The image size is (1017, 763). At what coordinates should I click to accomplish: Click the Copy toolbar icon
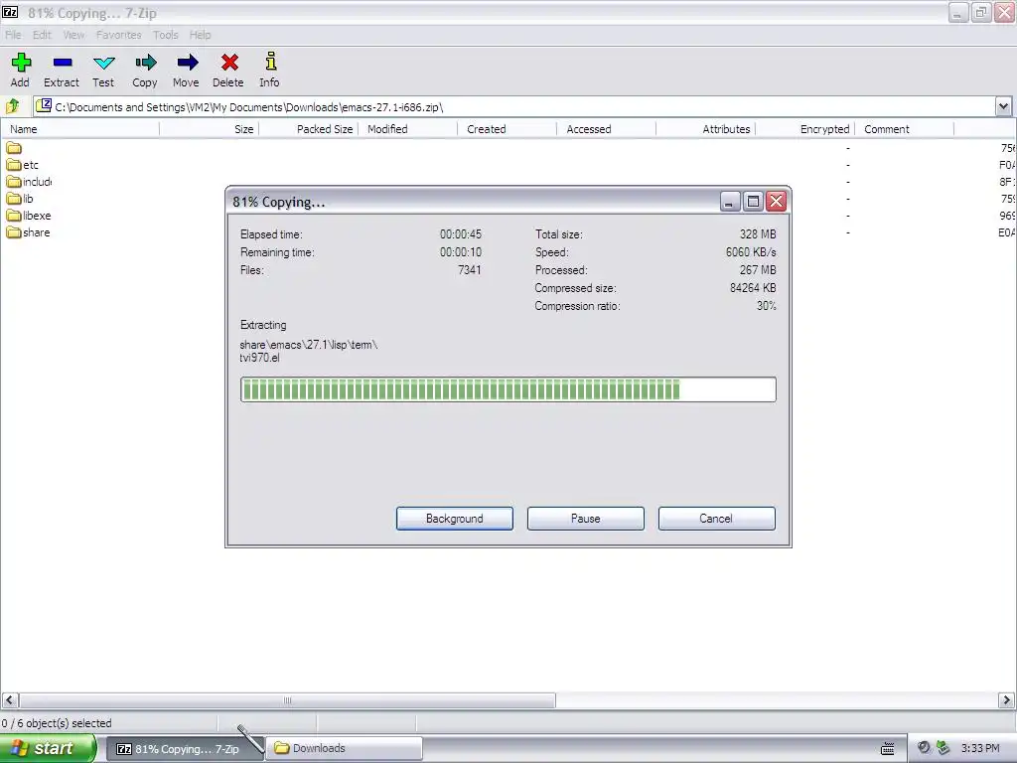pos(145,63)
